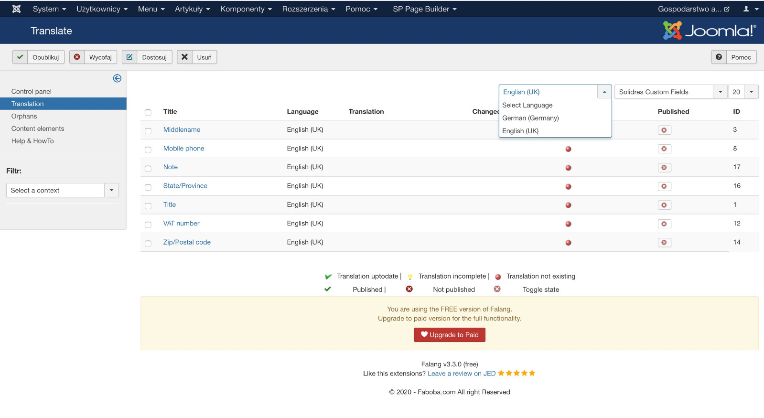Click the Usuń delete toolbar button
Viewport: 764px width, 418px height.
[197, 57]
